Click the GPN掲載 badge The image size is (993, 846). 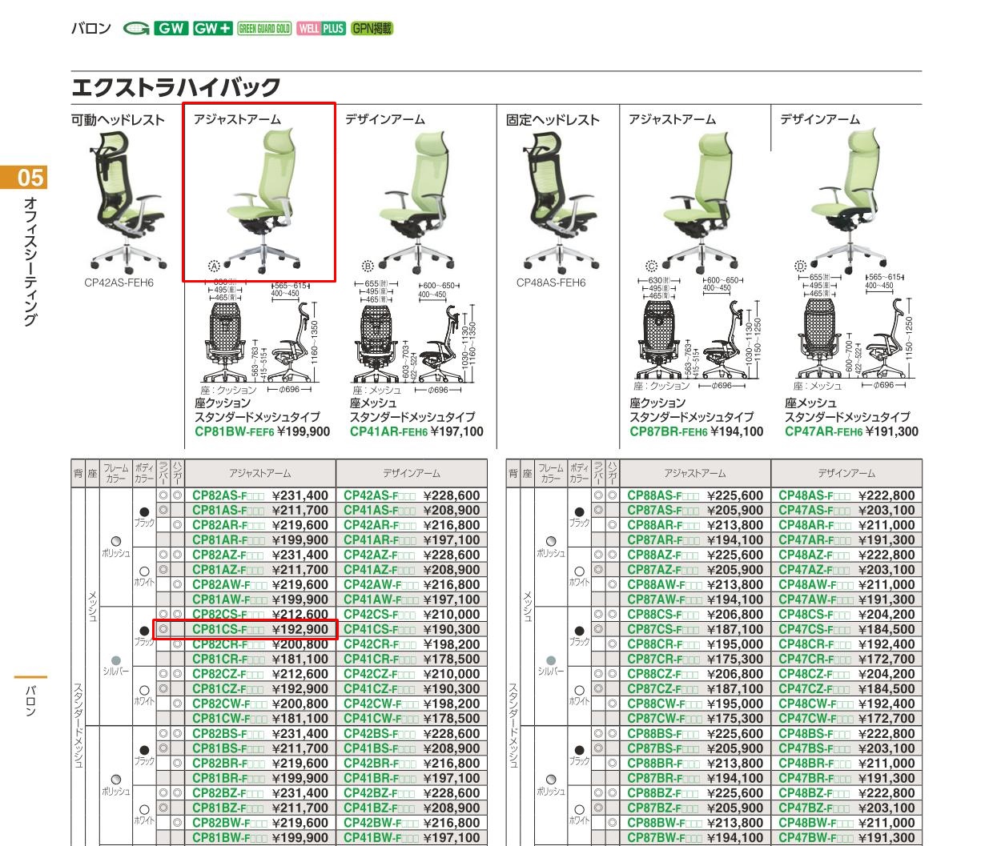372,29
